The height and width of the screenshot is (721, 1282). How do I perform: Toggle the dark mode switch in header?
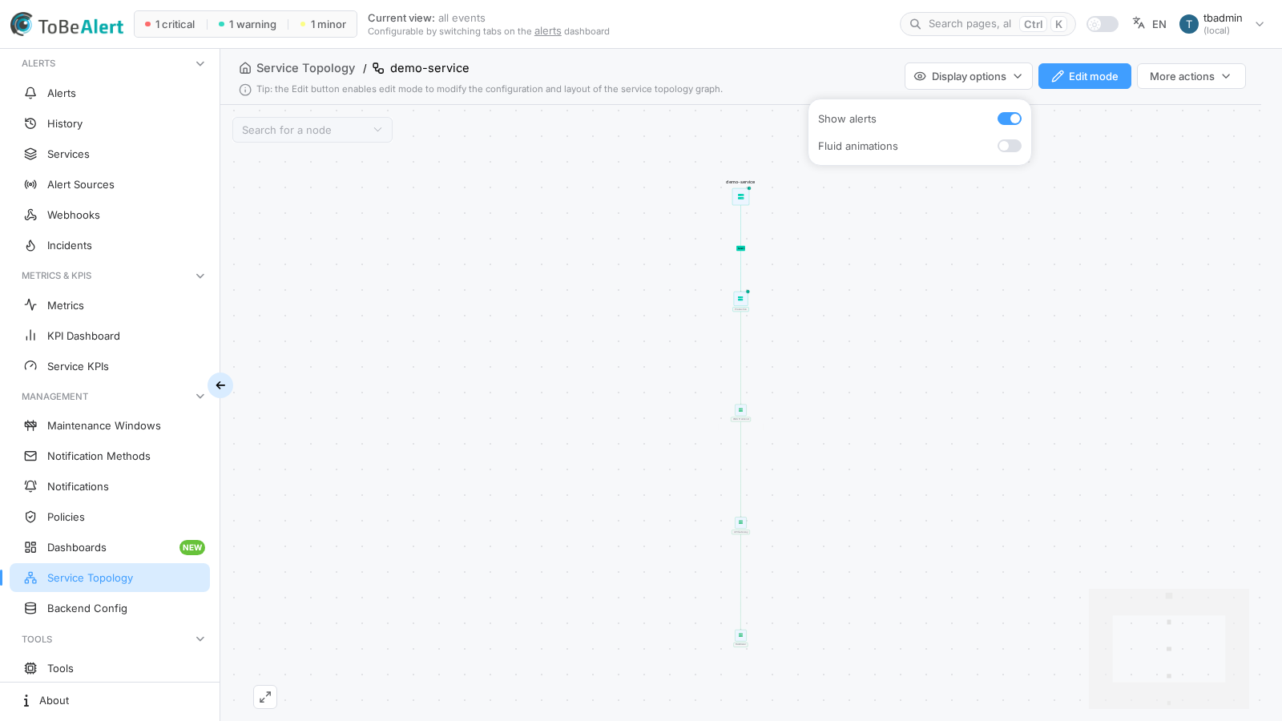(1103, 24)
